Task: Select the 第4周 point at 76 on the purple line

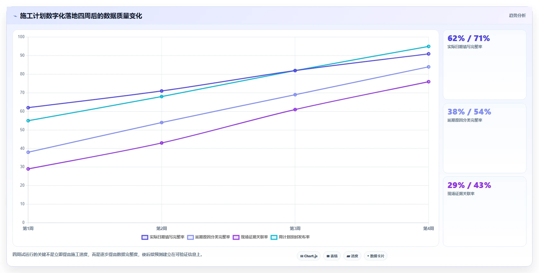Action: point(429,82)
